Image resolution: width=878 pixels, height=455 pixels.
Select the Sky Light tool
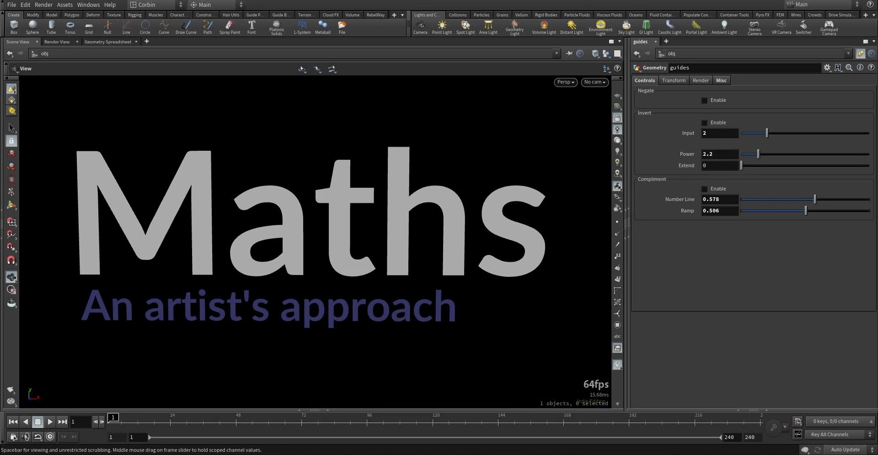626,27
